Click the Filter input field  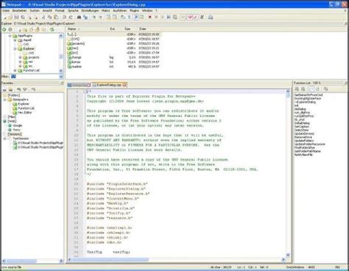35,77
